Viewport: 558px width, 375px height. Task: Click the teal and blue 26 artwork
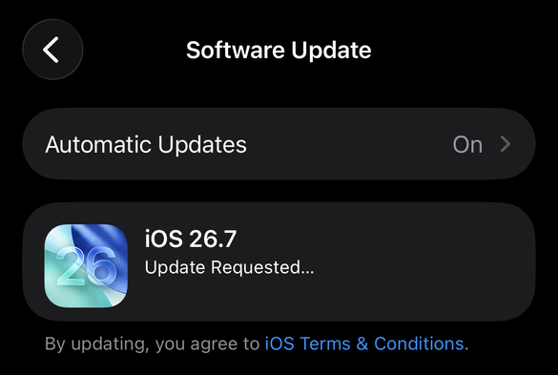coord(86,265)
